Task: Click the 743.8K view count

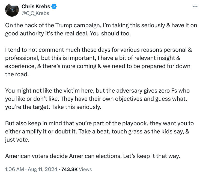Action: 70,169
